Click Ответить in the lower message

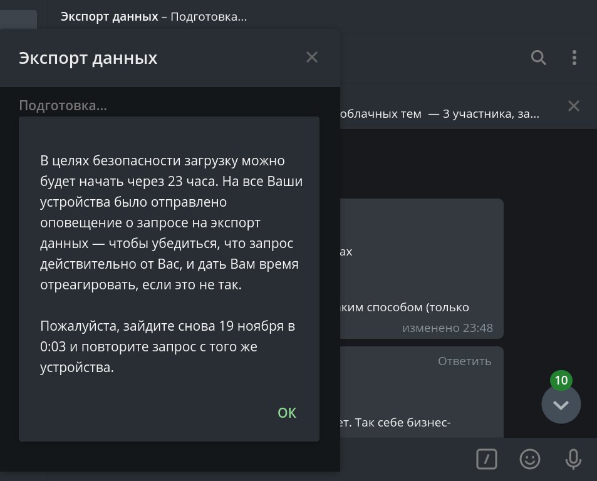(464, 361)
